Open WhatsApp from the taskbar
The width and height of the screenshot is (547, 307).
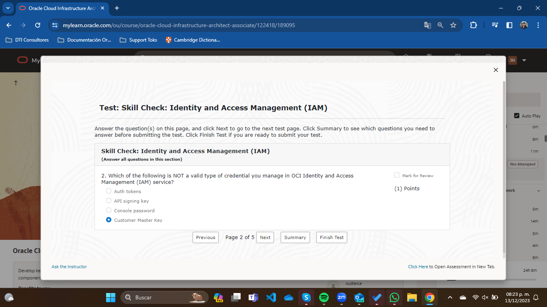pyautogui.click(x=394, y=297)
